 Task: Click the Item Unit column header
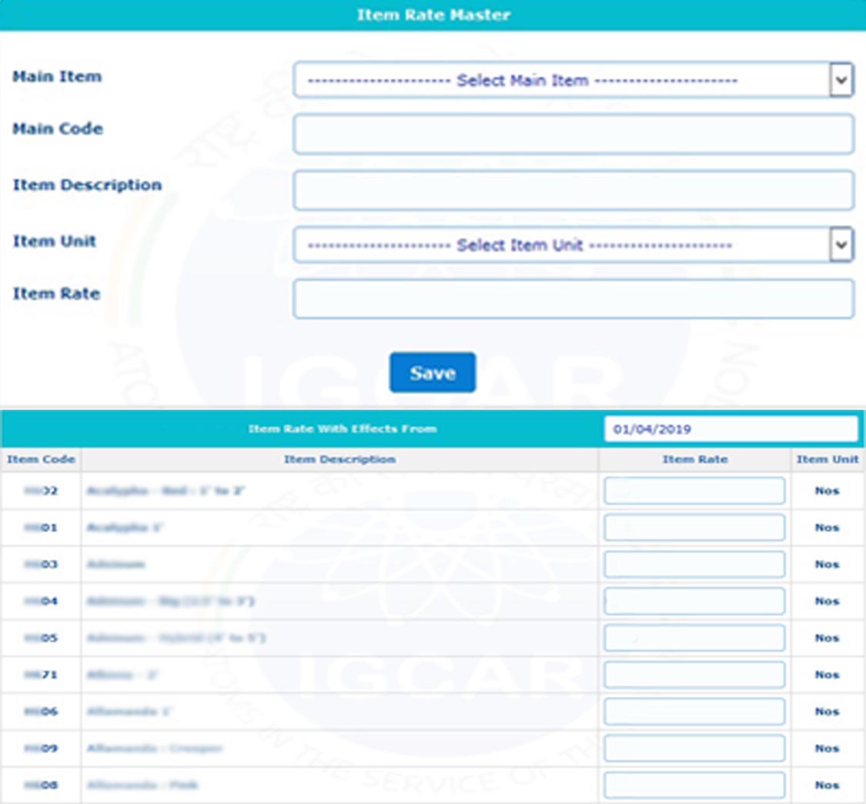tap(827, 460)
